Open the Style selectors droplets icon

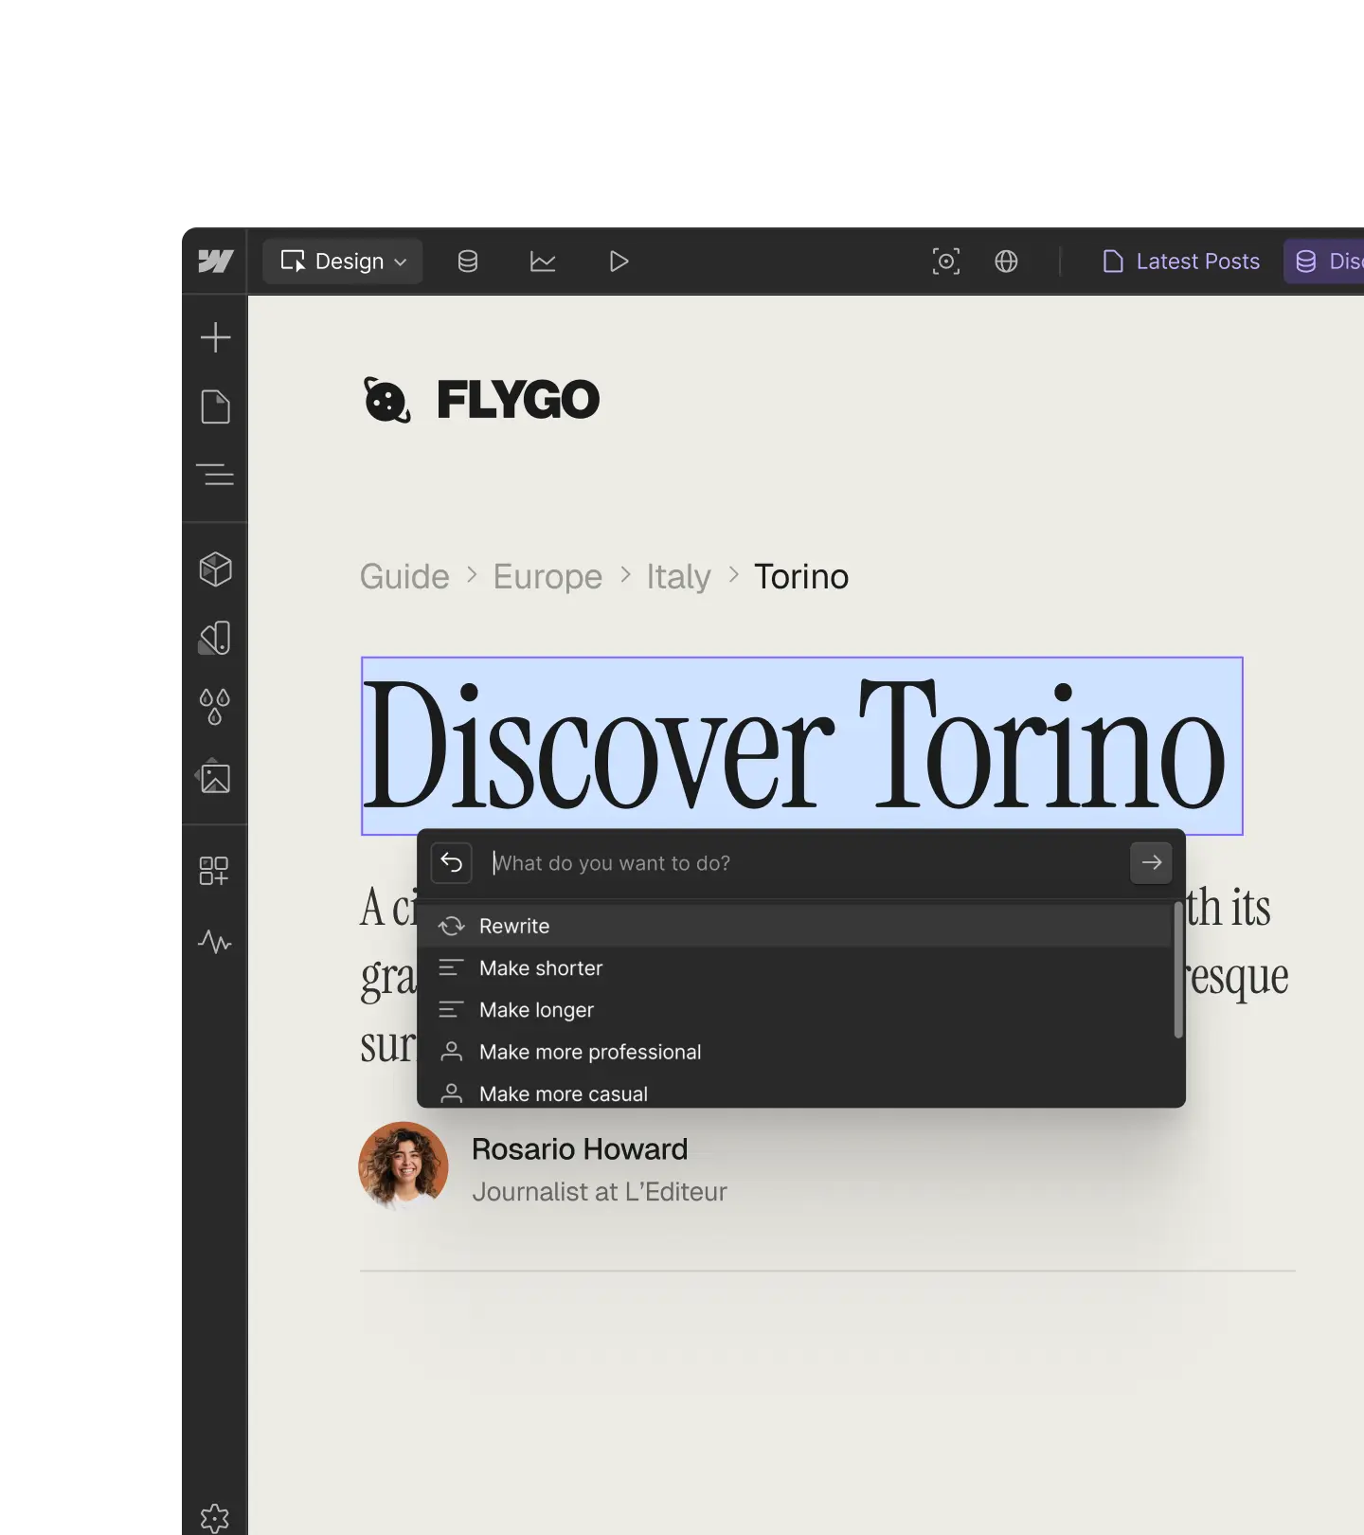(x=215, y=707)
